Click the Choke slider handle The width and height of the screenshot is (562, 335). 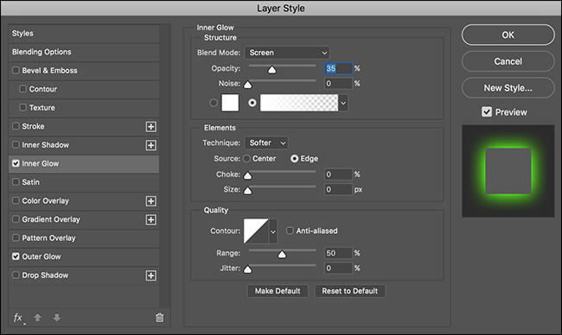coord(247,176)
